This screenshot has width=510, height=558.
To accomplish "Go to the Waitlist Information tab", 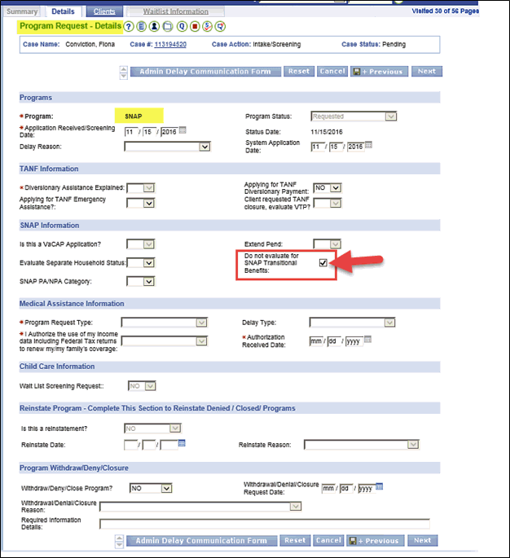I will coord(175,11).
